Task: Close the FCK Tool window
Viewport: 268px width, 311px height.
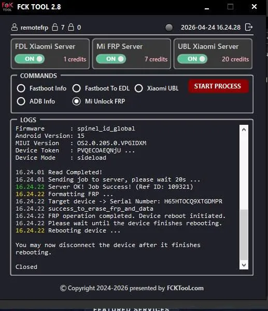Action: (254, 7)
